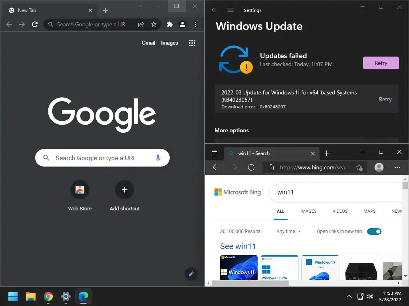Open the taskbar volume icon

click(369, 296)
